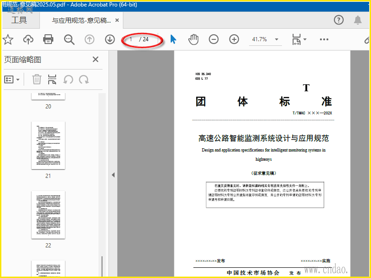Zoom in with the plus button
The width and height of the screenshot is (371, 278).
(234, 39)
